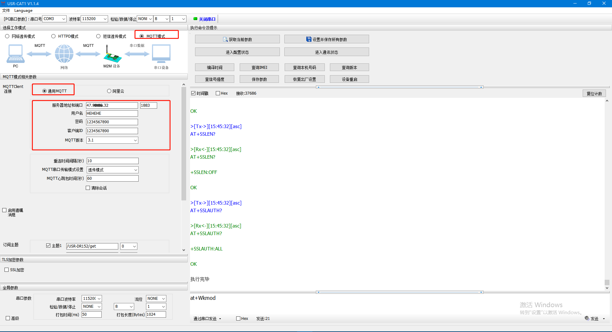The image size is (612, 332).
Task: Toggle the Hex checkbox in receive area
Action: click(218, 93)
